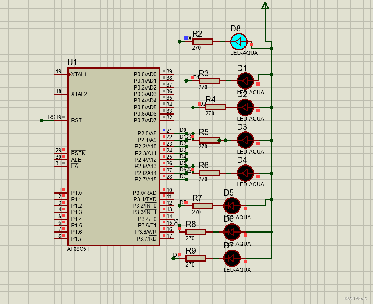The width and height of the screenshot is (373, 304).
Task: Click the EA pin label
Action: point(75,166)
